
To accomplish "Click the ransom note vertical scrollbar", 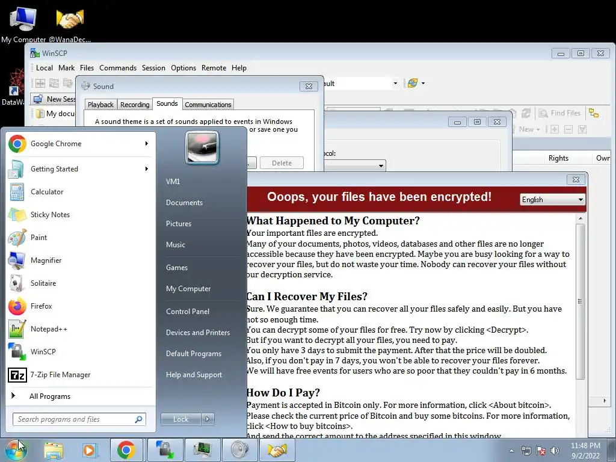I will pyautogui.click(x=581, y=302).
